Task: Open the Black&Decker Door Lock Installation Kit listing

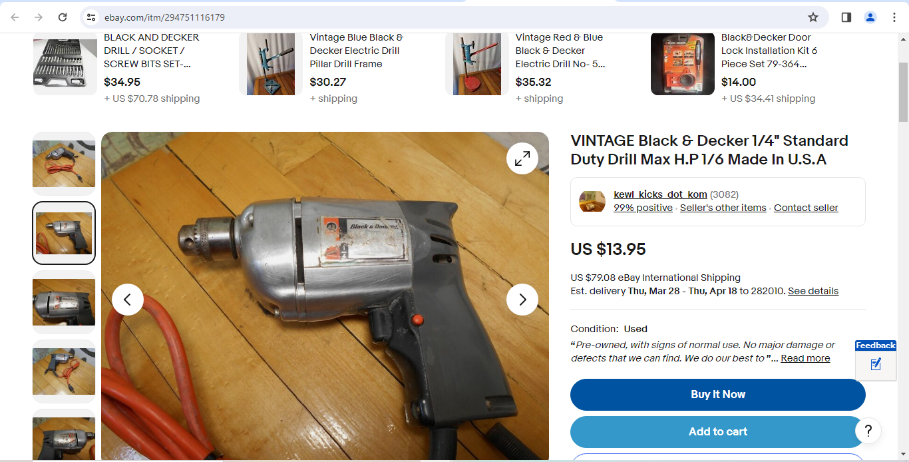Action: (769, 51)
